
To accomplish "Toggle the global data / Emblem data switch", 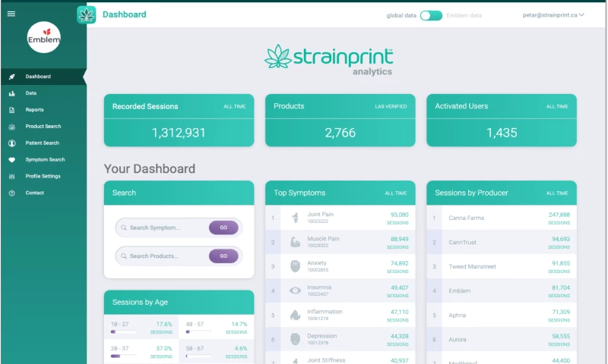I will [x=431, y=15].
